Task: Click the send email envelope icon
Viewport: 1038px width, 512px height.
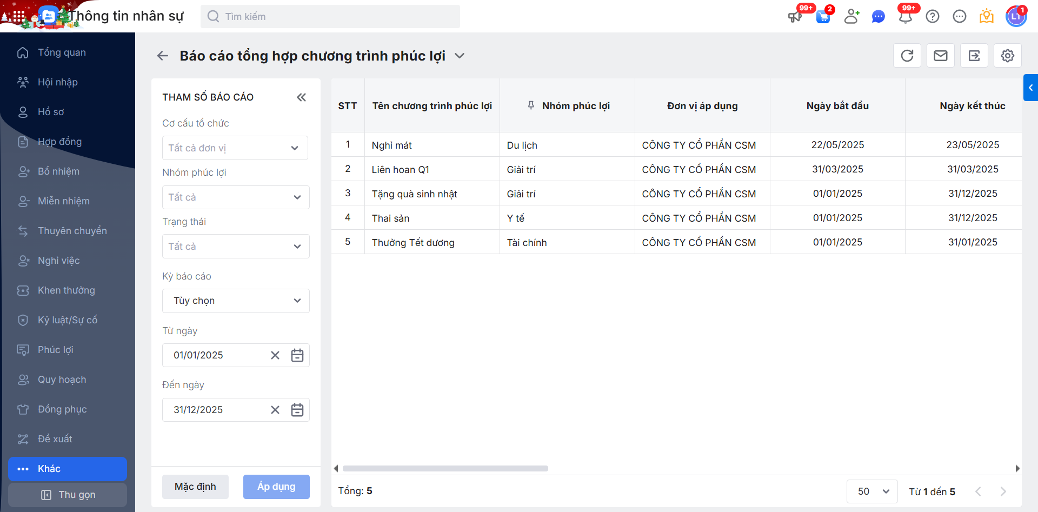Action: click(941, 56)
